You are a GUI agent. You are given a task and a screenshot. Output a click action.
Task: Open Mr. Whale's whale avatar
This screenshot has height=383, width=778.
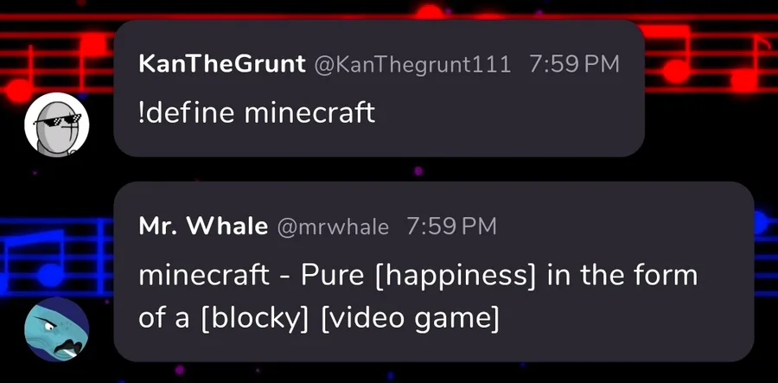56,329
